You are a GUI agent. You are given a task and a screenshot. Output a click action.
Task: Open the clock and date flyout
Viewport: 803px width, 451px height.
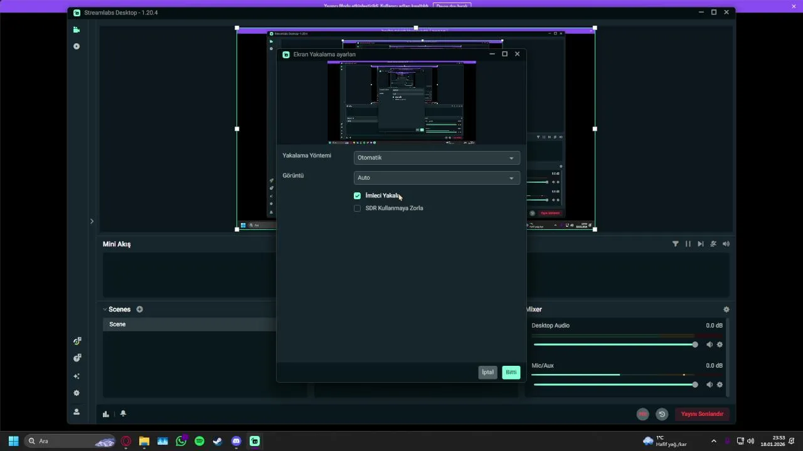pyautogui.click(x=773, y=441)
